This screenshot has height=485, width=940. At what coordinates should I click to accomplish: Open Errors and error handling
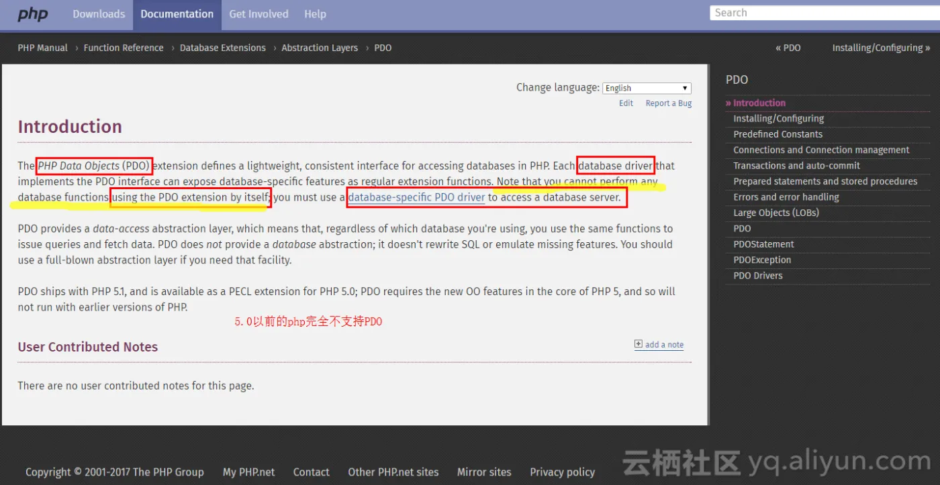tap(786, 197)
